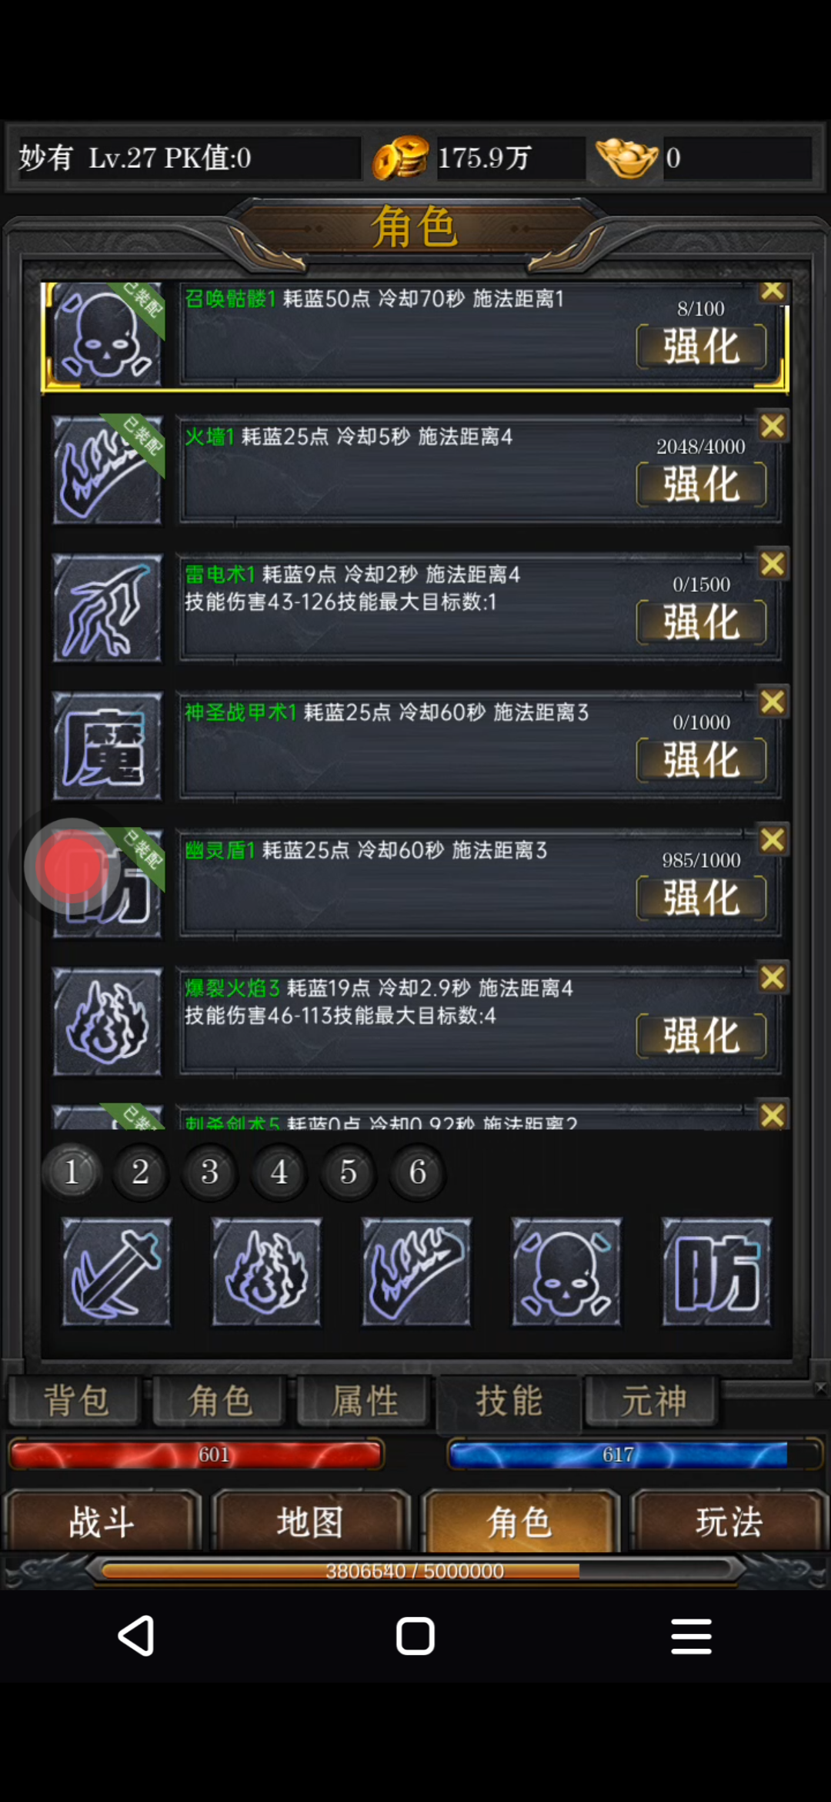Remove the 雷电术 skill with X button
831x1802 pixels.
773,564
